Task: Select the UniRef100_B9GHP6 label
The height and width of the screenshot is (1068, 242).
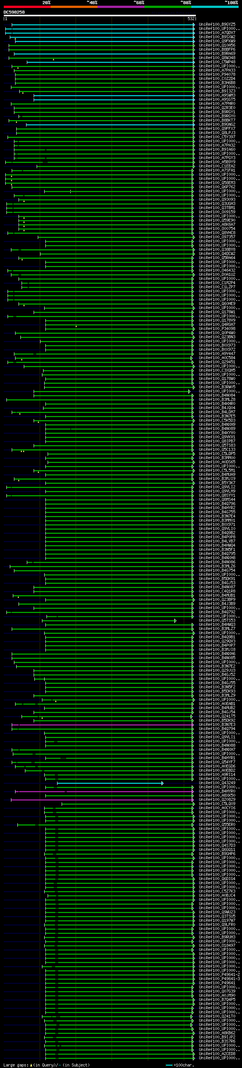Action: point(217,854)
